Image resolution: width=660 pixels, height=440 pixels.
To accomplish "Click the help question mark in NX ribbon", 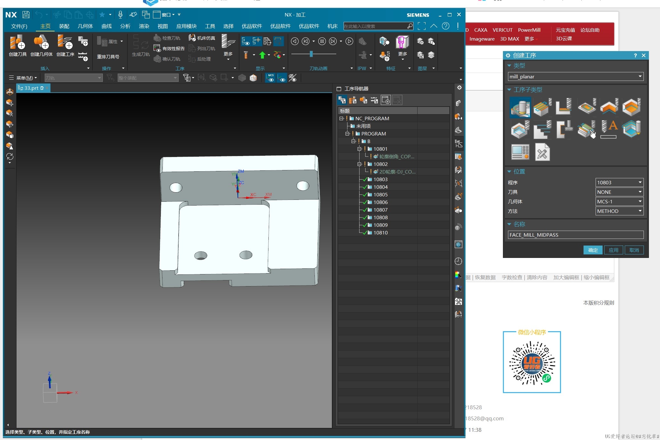I will point(446,26).
